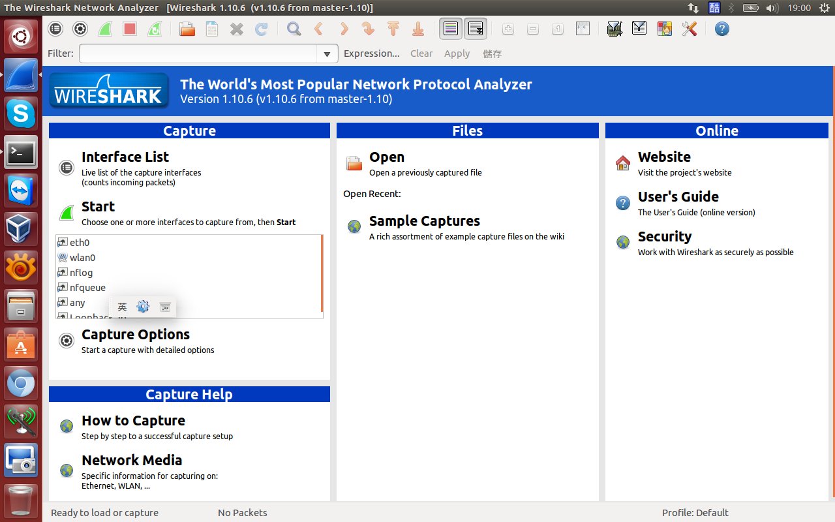The image size is (835, 522).
Task: Select nfqueue in the interface list
Action: [189, 288]
